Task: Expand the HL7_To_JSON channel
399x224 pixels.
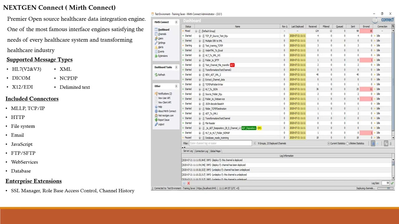Action: coord(199,89)
